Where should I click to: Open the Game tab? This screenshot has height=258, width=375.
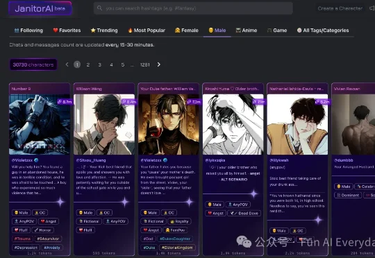(277, 31)
